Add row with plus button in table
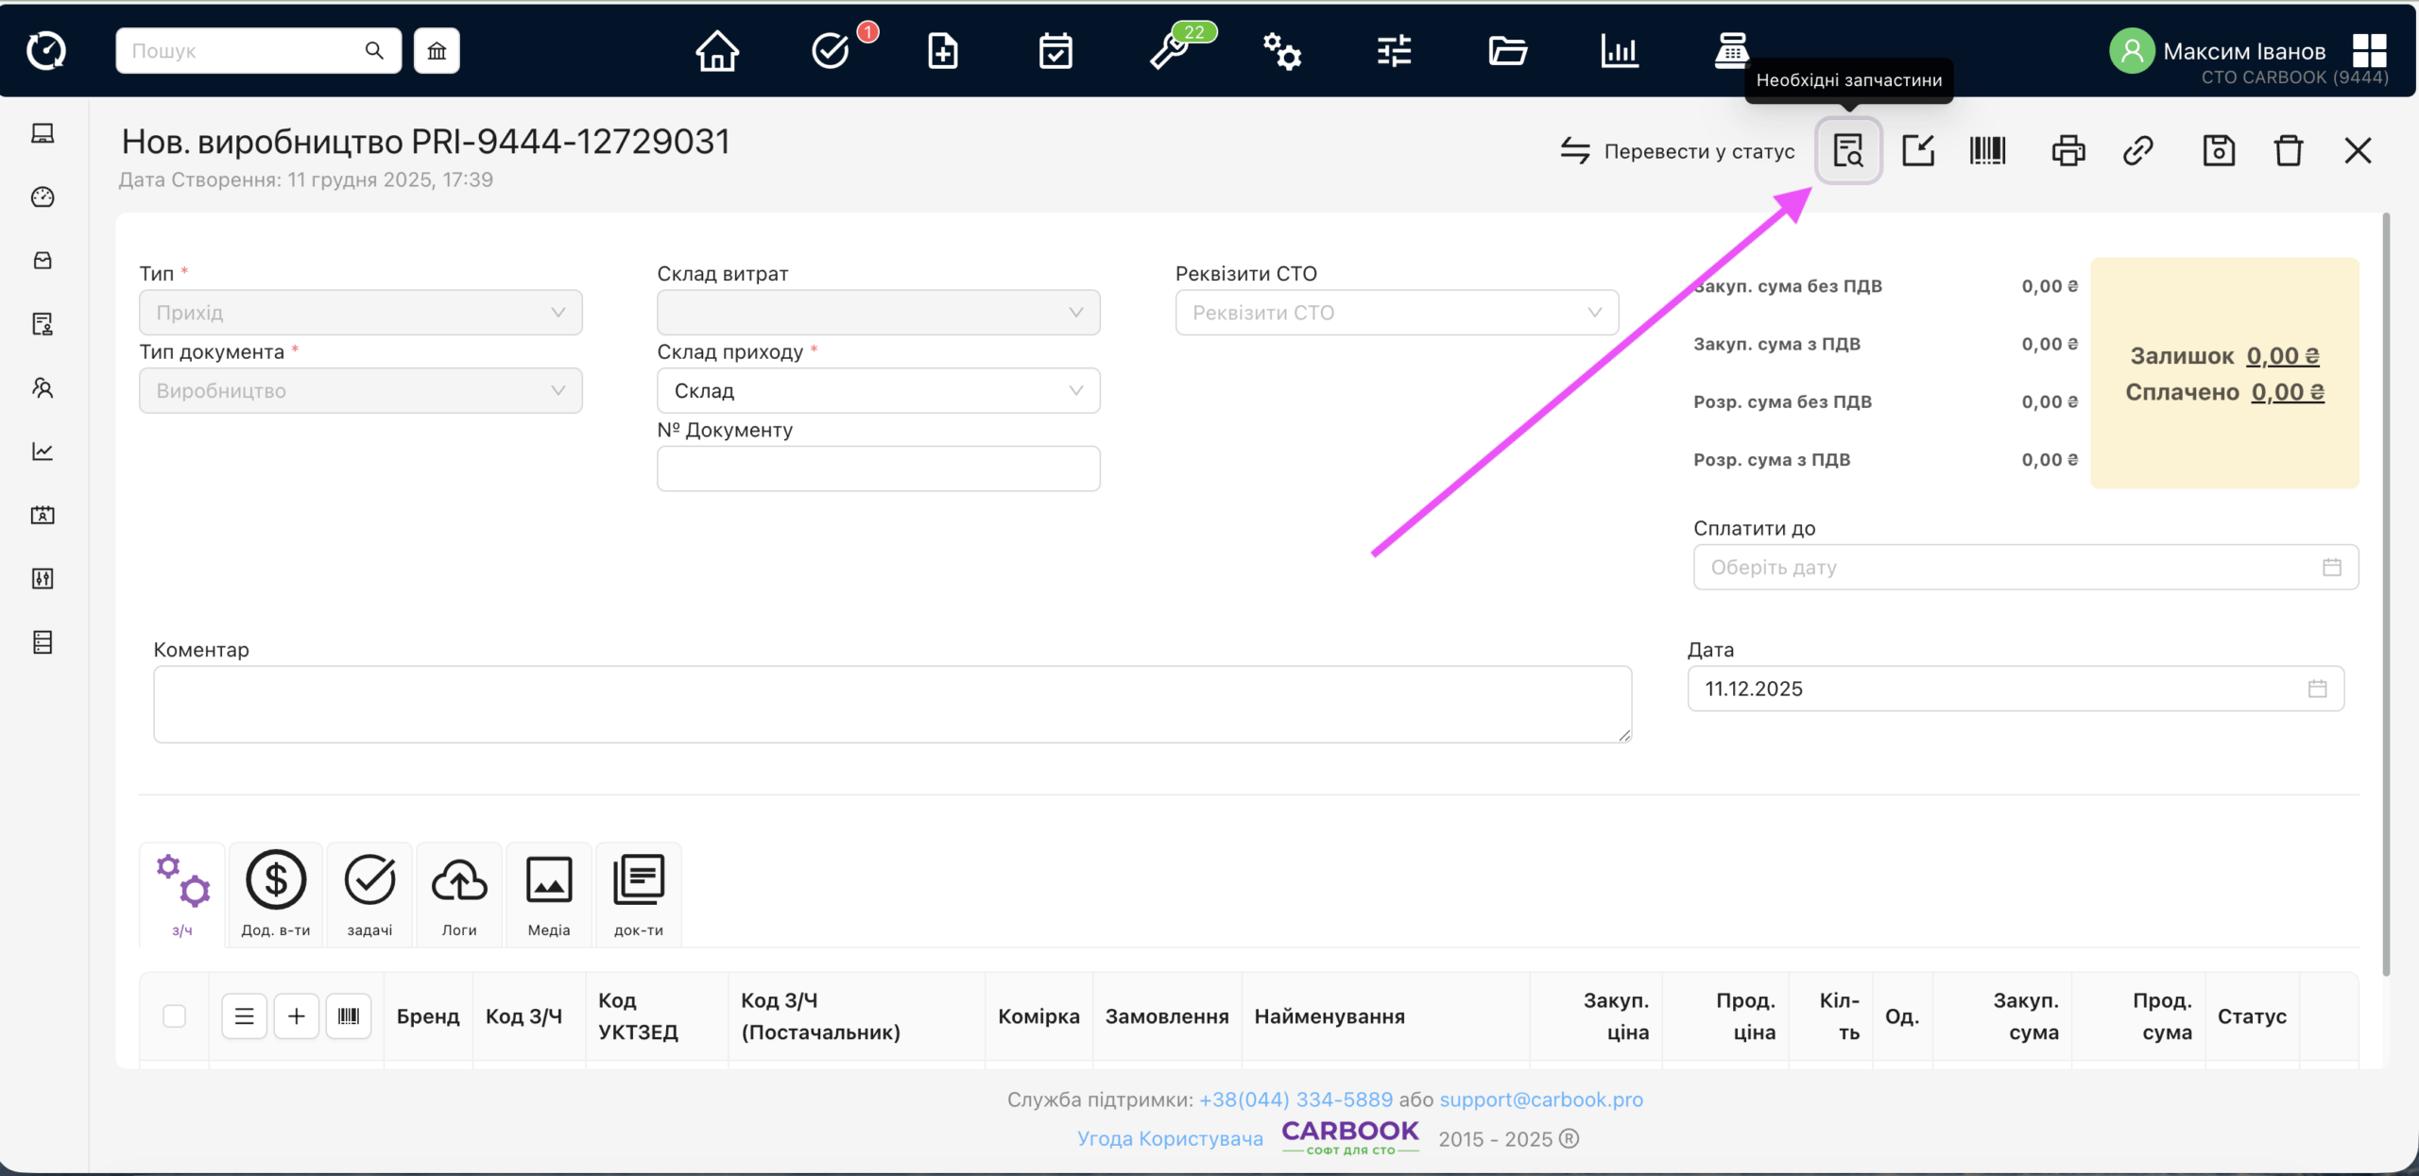 click(296, 1016)
